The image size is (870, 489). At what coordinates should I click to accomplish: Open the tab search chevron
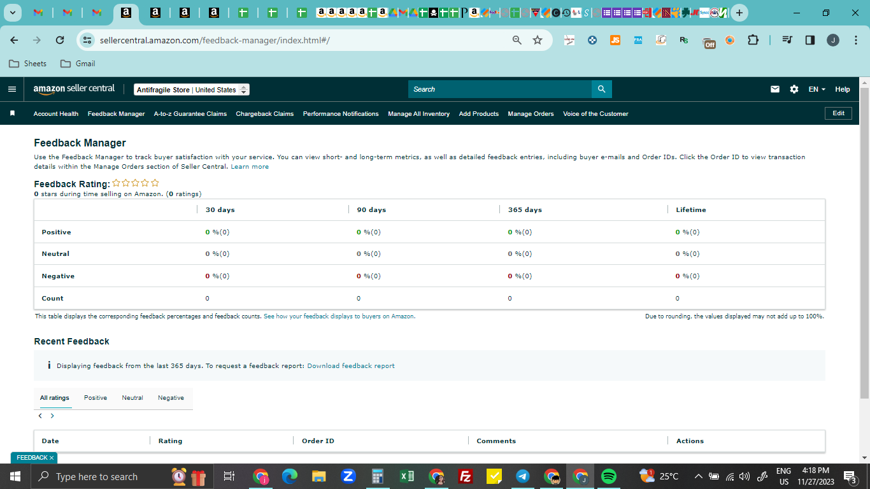pyautogui.click(x=12, y=13)
